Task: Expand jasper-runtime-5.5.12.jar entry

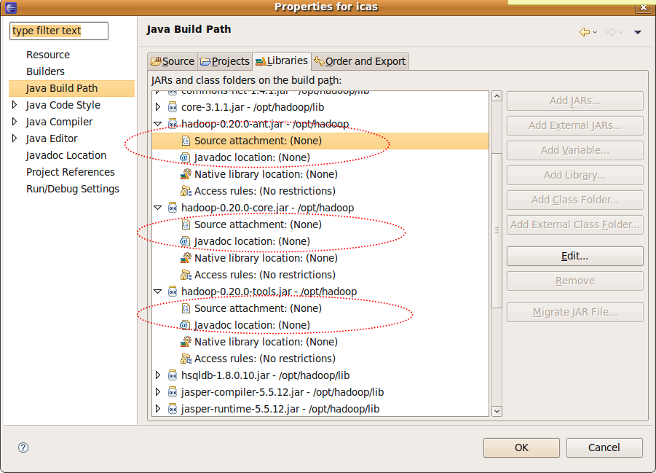Action: coord(158,409)
